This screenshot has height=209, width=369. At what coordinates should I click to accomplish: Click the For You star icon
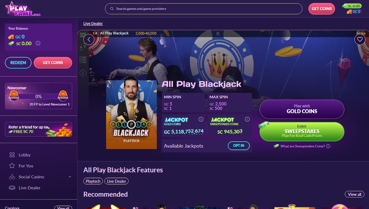point(12,166)
